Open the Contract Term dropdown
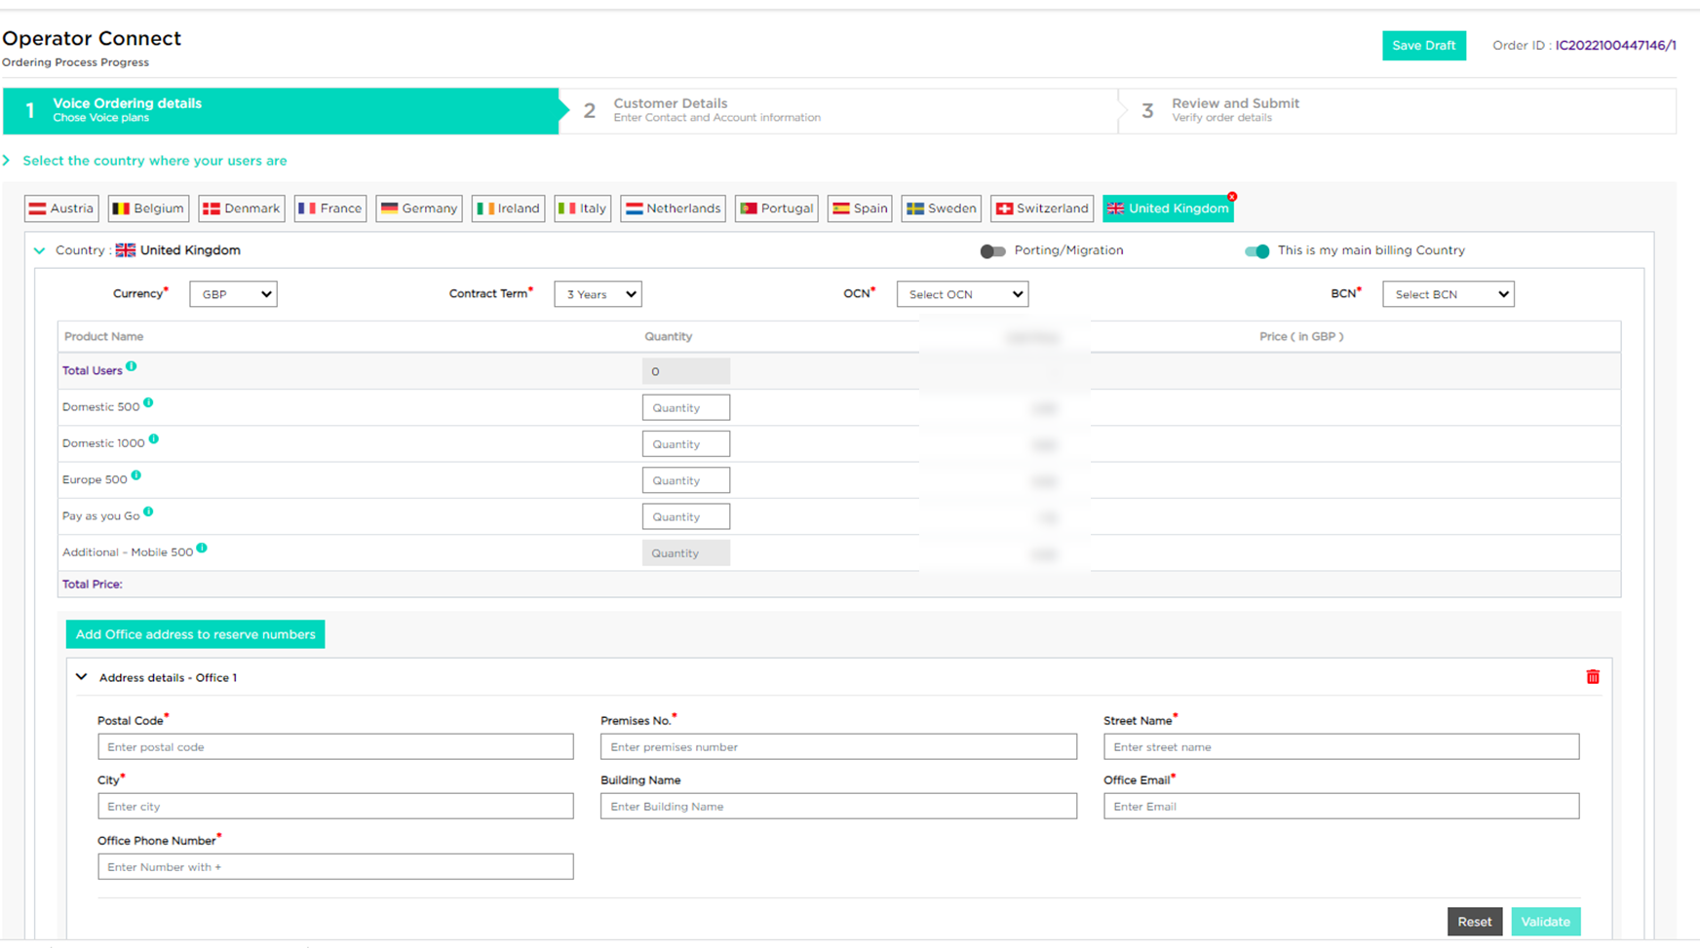The width and height of the screenshot is (1700, 948). coord(598,293)
